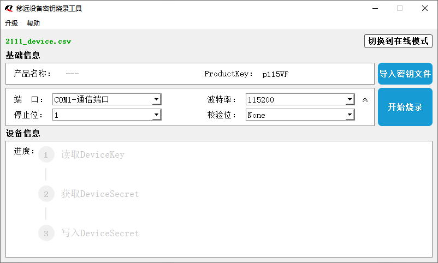
Task: Open the 帮助 menu
Action: coord(33,23)
